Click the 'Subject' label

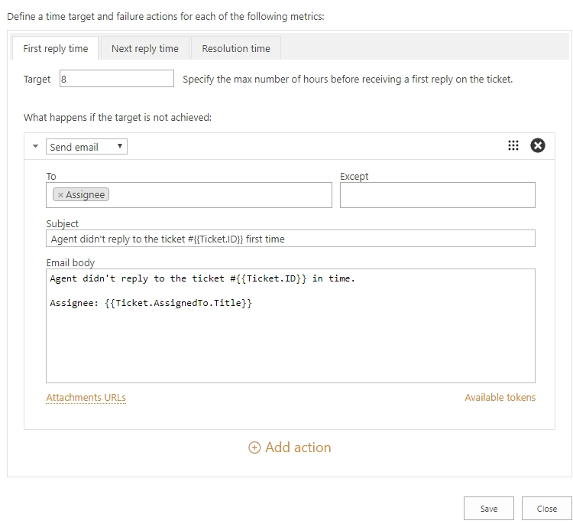(62, 223)
